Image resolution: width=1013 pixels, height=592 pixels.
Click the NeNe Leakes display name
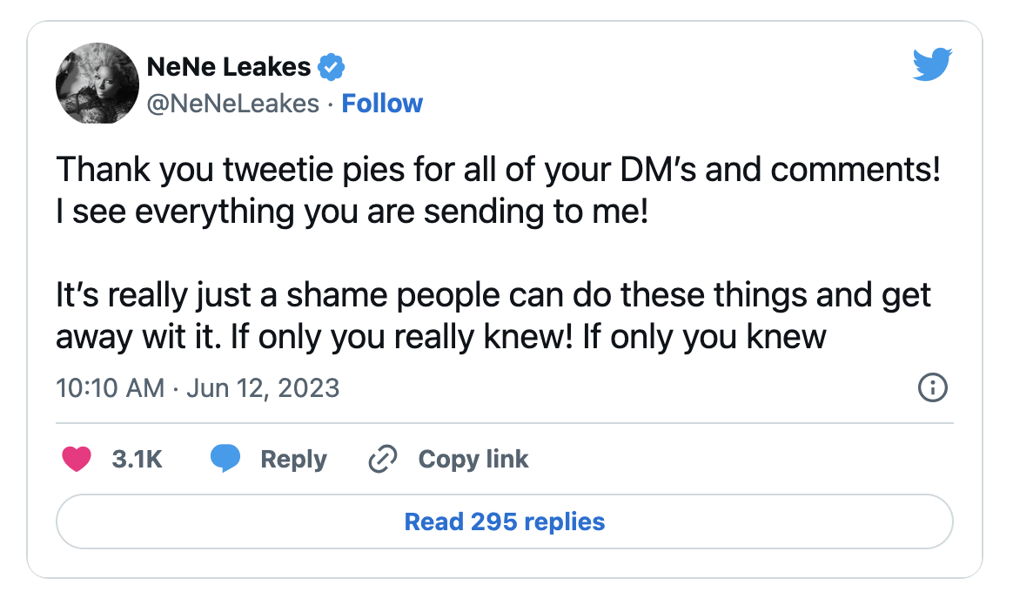(x=229, y=65)
